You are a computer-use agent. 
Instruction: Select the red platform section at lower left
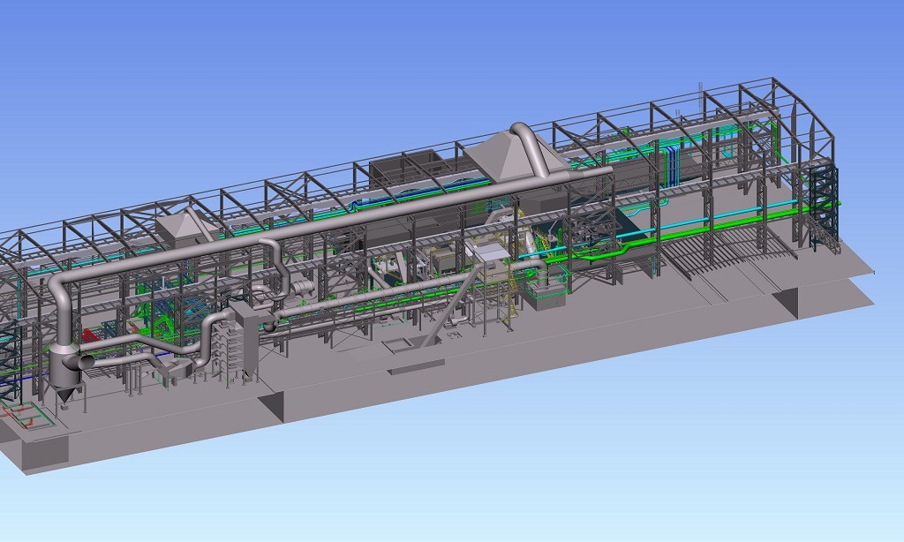point(88,334)
